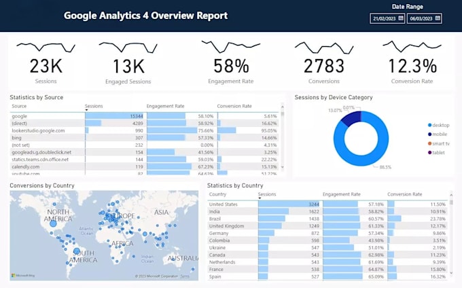
Task: Click the Conversion Rate 12.3% card
Action: [412, 62]
